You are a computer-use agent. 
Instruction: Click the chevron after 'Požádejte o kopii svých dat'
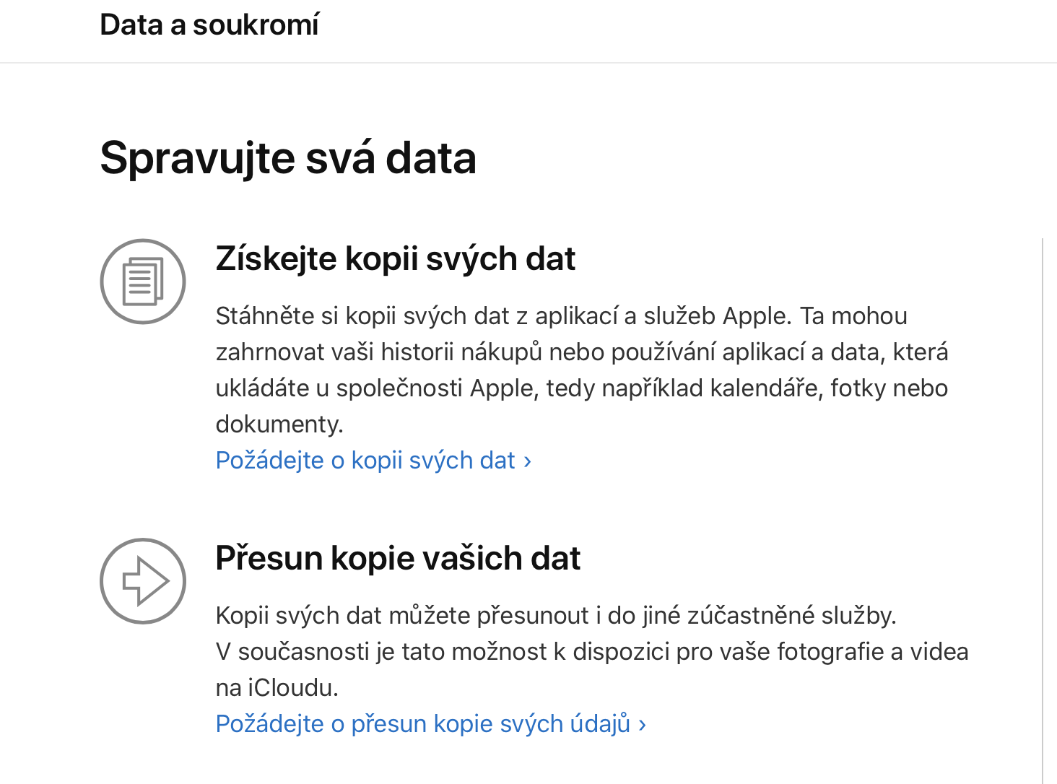[528, 461]
